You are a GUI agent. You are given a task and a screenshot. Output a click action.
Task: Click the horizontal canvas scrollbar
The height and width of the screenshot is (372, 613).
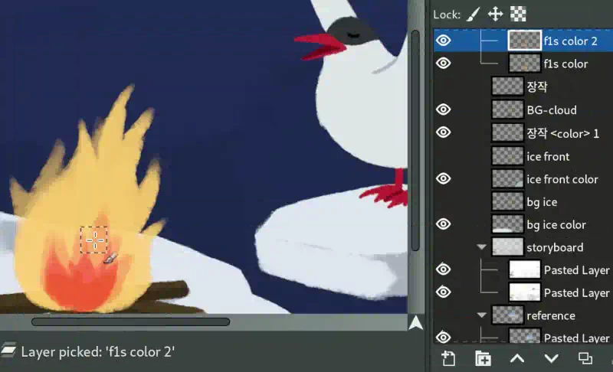(130, 322)
